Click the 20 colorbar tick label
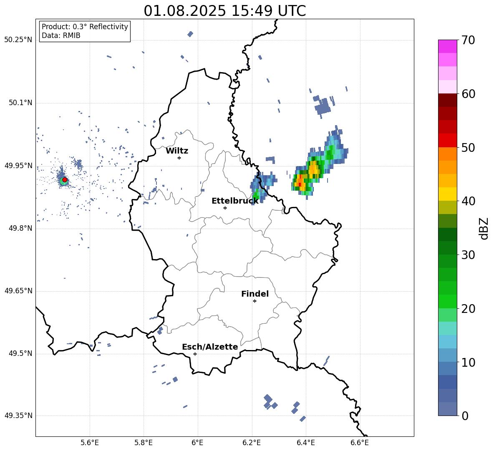This screenshot has width=494, height=451. pyautogui.click(x=468, y=309)
